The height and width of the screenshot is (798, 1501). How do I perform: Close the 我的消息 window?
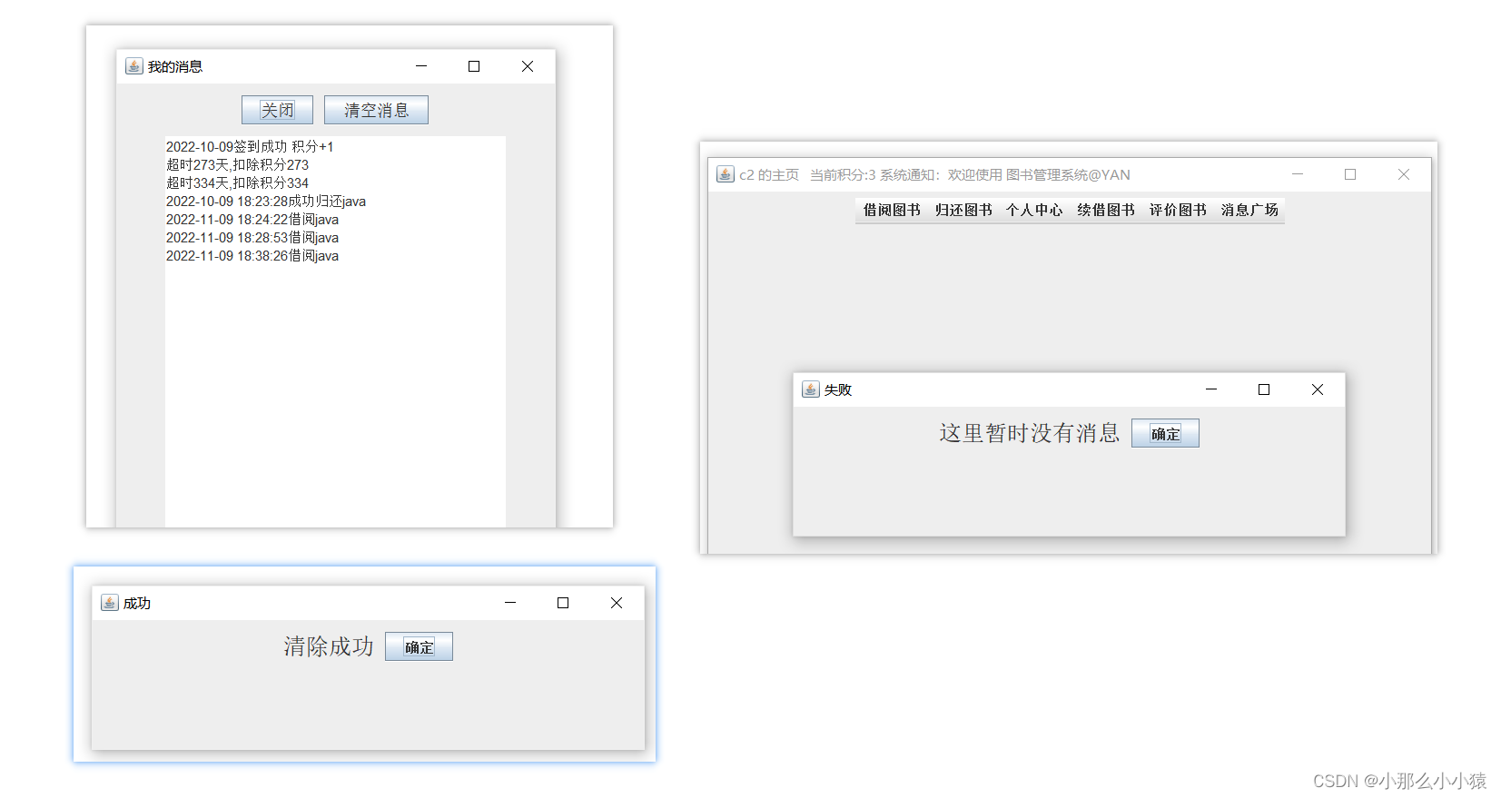pos(528,66)
